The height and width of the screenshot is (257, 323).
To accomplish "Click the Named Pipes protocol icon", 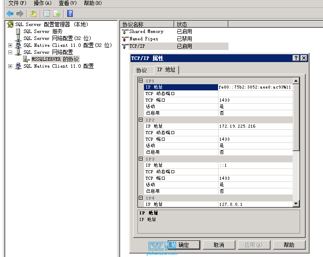I will tap(125, 39).
